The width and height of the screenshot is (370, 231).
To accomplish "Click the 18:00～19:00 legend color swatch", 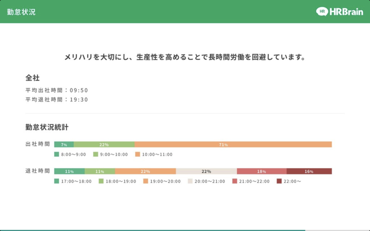I will 101,181.
